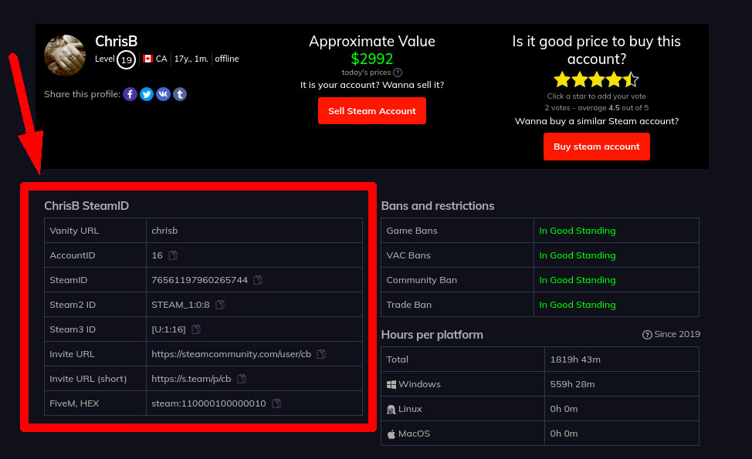
Task: Select the SteamID number 76561197960265744
Action: tap(199, 280)
